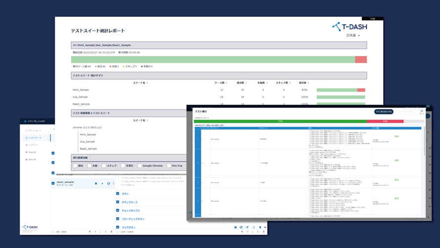Open the フローティングボタン test case link
This screenshot has height=248, width=440.
[133, 219]
